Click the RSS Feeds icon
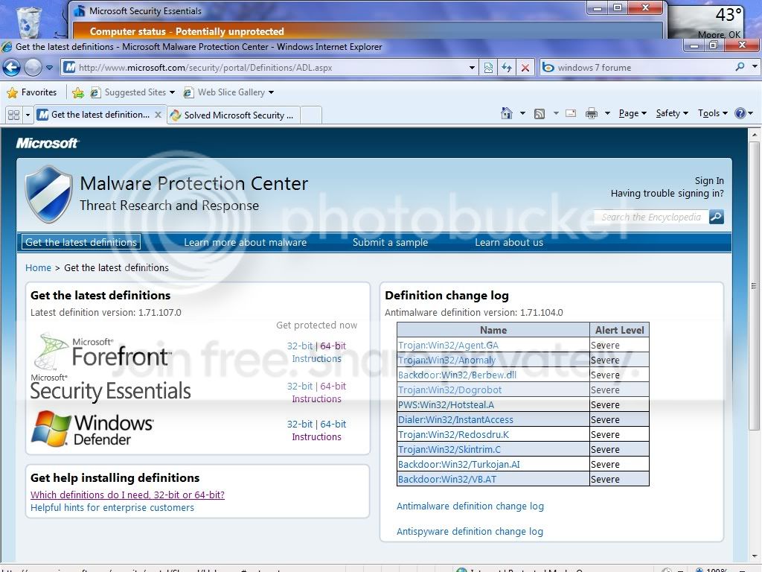762x572 pixels. tap(540, 114)
